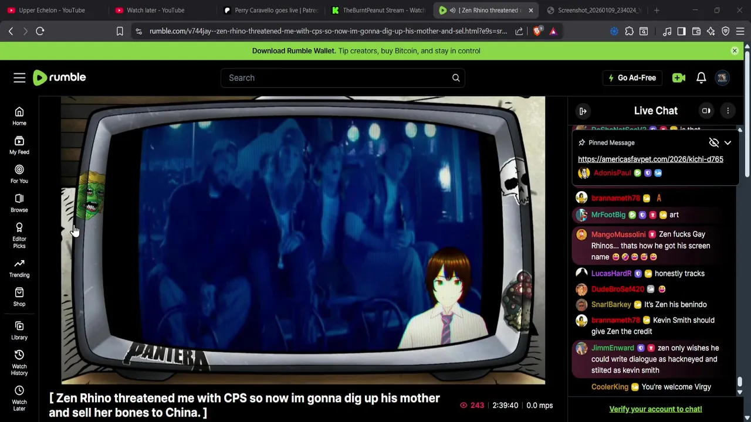Open Brave VPN shield icon
Viewport: 751px width, 422px height.
click(x=726, y=31)
